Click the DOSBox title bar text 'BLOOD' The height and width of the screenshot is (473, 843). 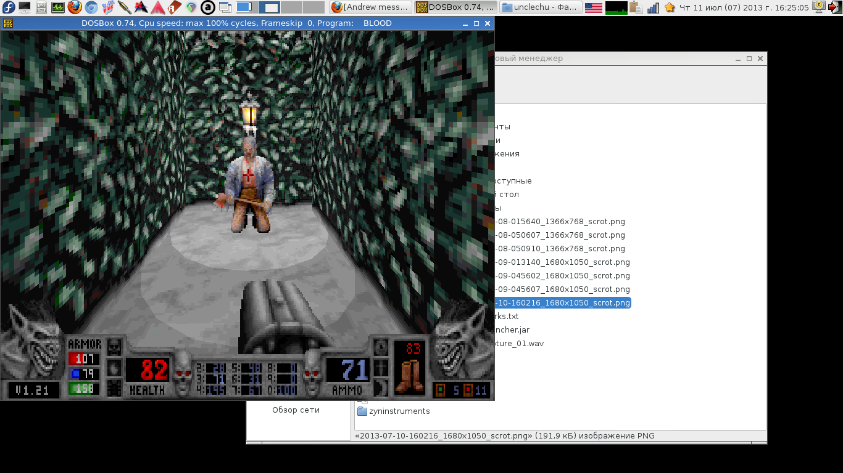coord(377,23)
